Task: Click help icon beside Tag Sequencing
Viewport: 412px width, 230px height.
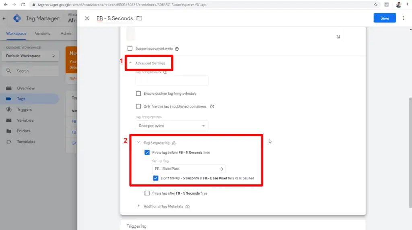Action: (x=174, y=143)
